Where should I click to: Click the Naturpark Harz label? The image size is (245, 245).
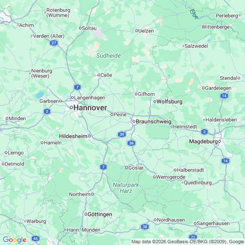(x=126, y=188)
